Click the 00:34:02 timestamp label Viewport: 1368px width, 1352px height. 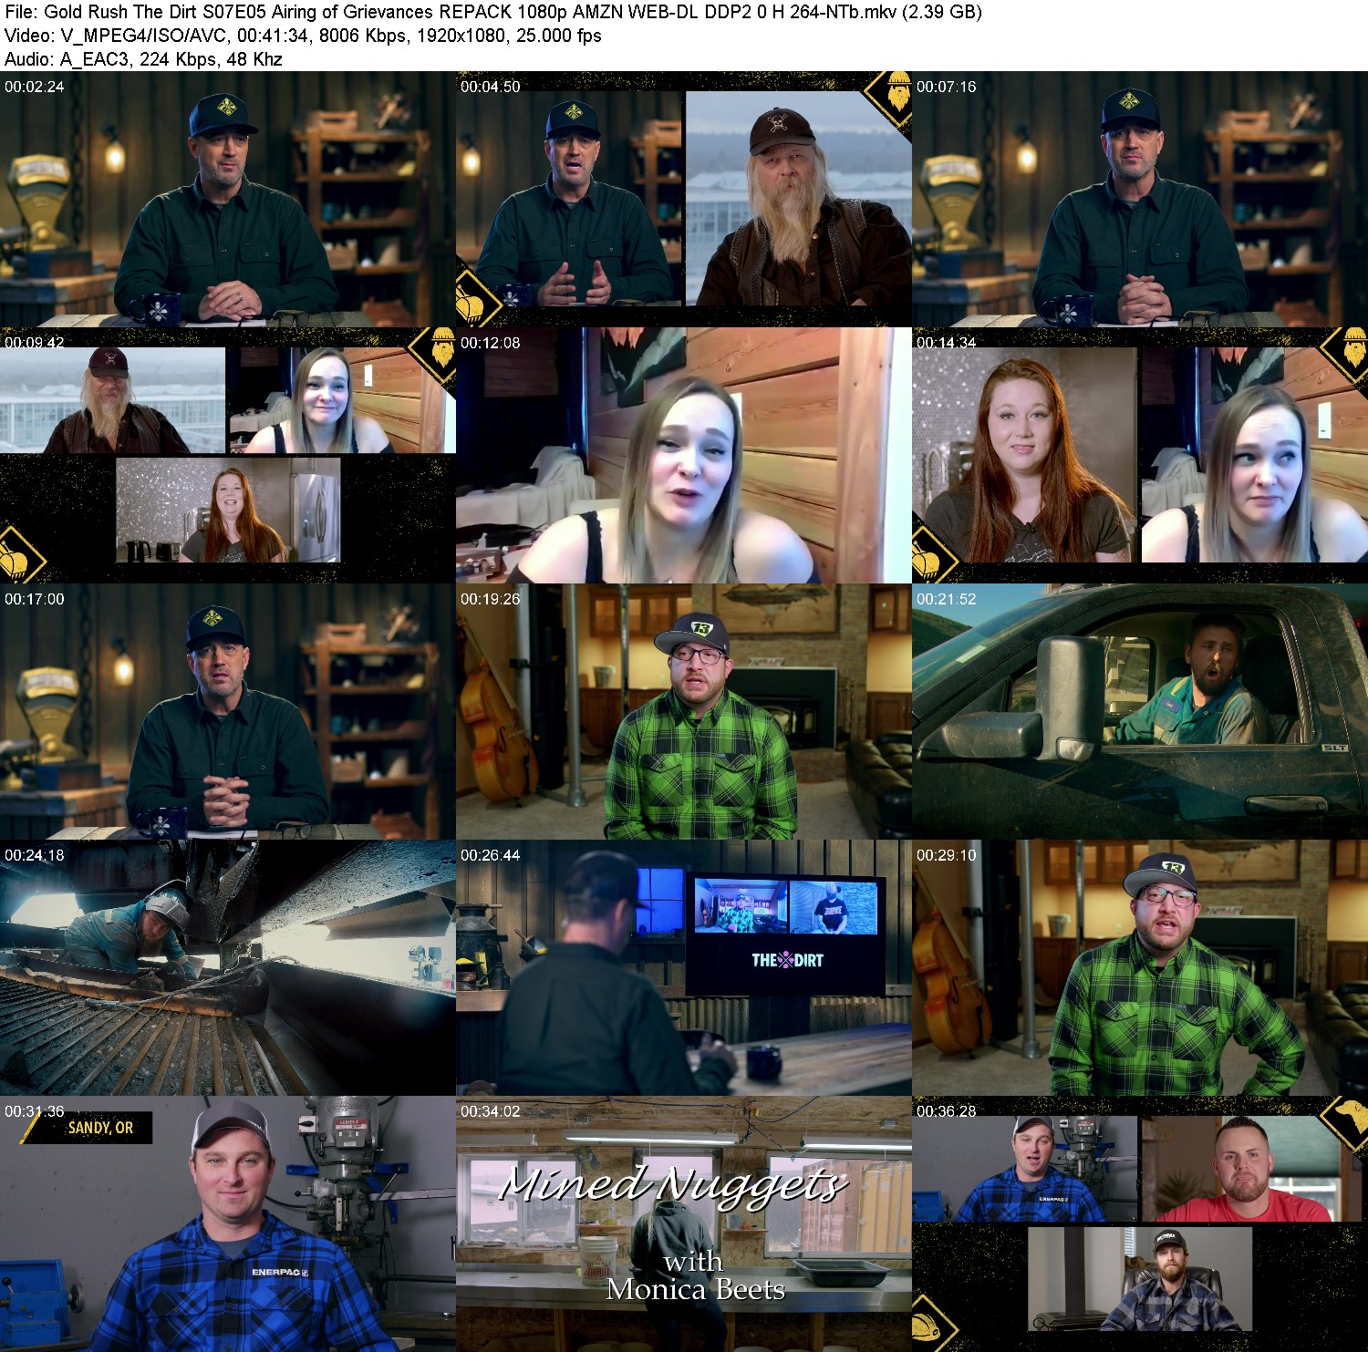[x=491, y=1111]
